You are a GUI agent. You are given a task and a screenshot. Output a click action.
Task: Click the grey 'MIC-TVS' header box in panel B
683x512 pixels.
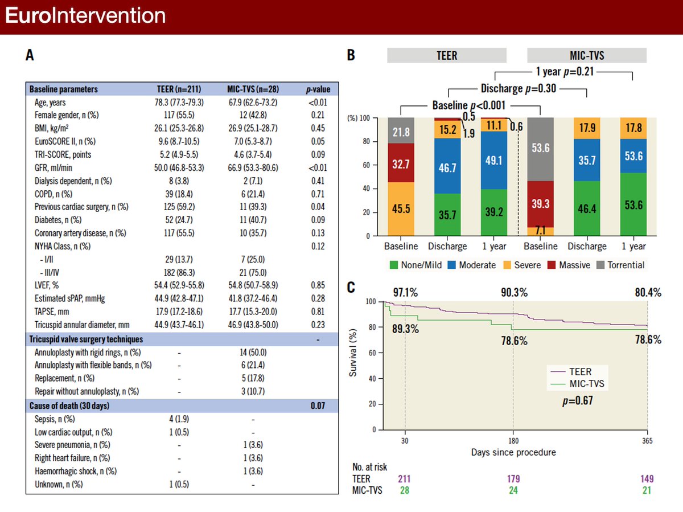587,55
